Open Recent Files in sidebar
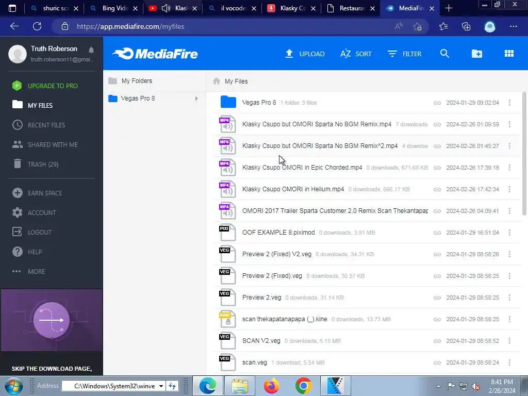 point(39,125)
